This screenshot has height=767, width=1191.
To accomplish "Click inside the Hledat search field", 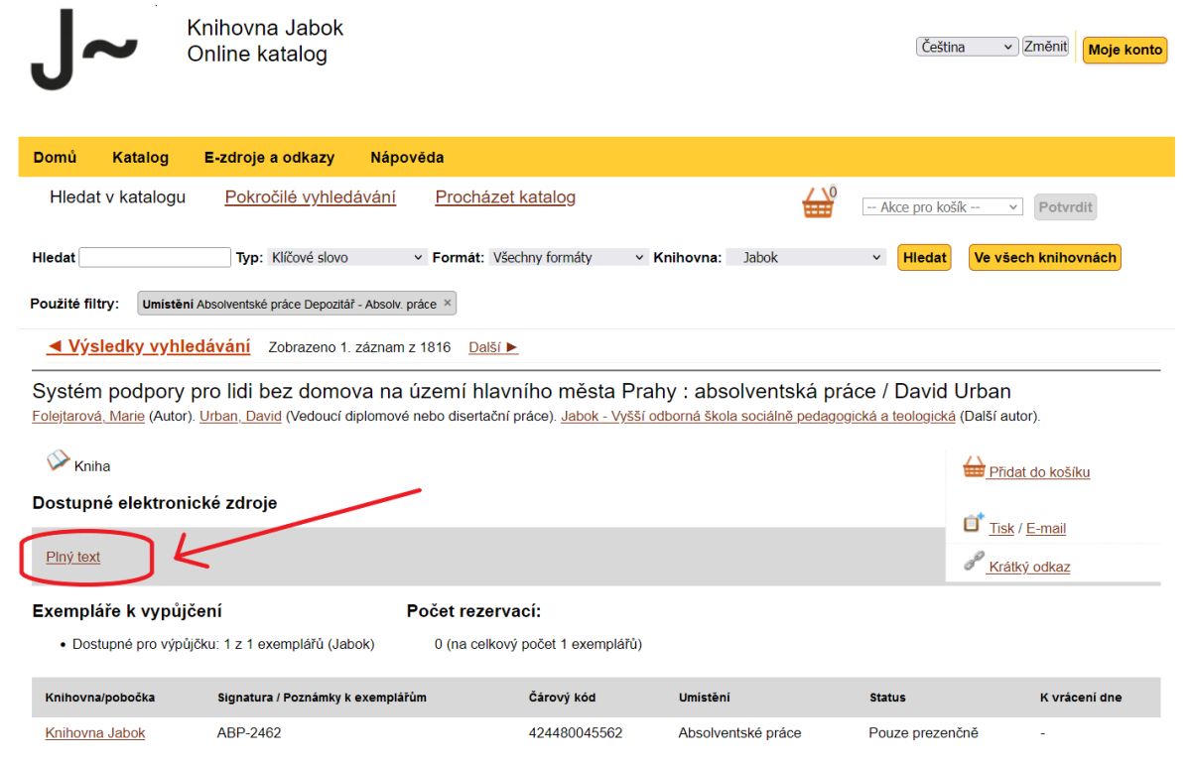I will tap(154, 256).
